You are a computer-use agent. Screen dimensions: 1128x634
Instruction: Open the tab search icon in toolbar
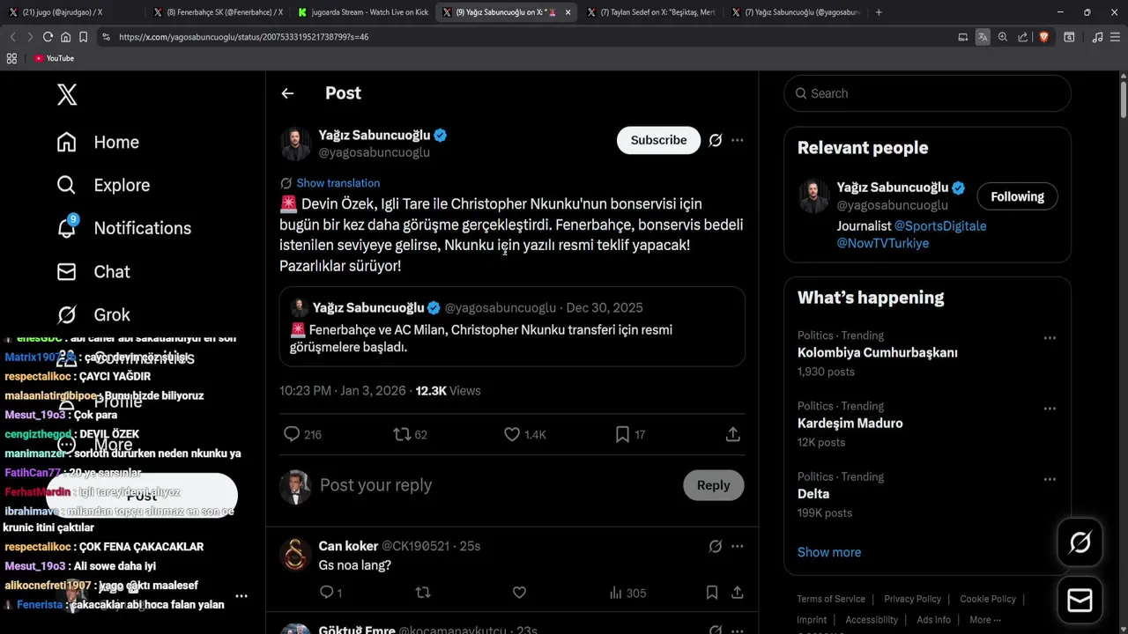click(1069, 37)
